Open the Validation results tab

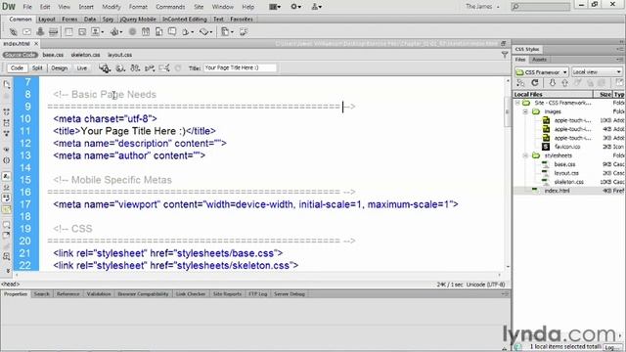[99, 294]
